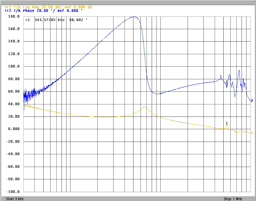Click the -100.0 bottom scale value
This screenshot has width=256, height=201.
click(x=14, y=192)
